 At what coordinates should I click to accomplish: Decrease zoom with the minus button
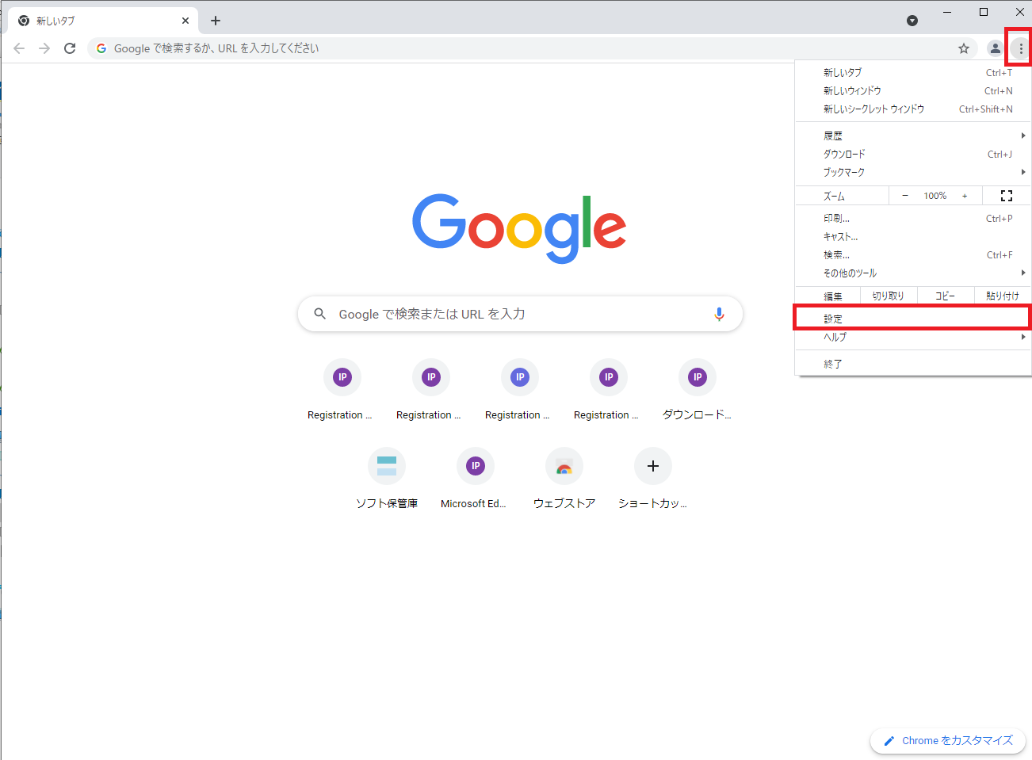coord(905,196)
